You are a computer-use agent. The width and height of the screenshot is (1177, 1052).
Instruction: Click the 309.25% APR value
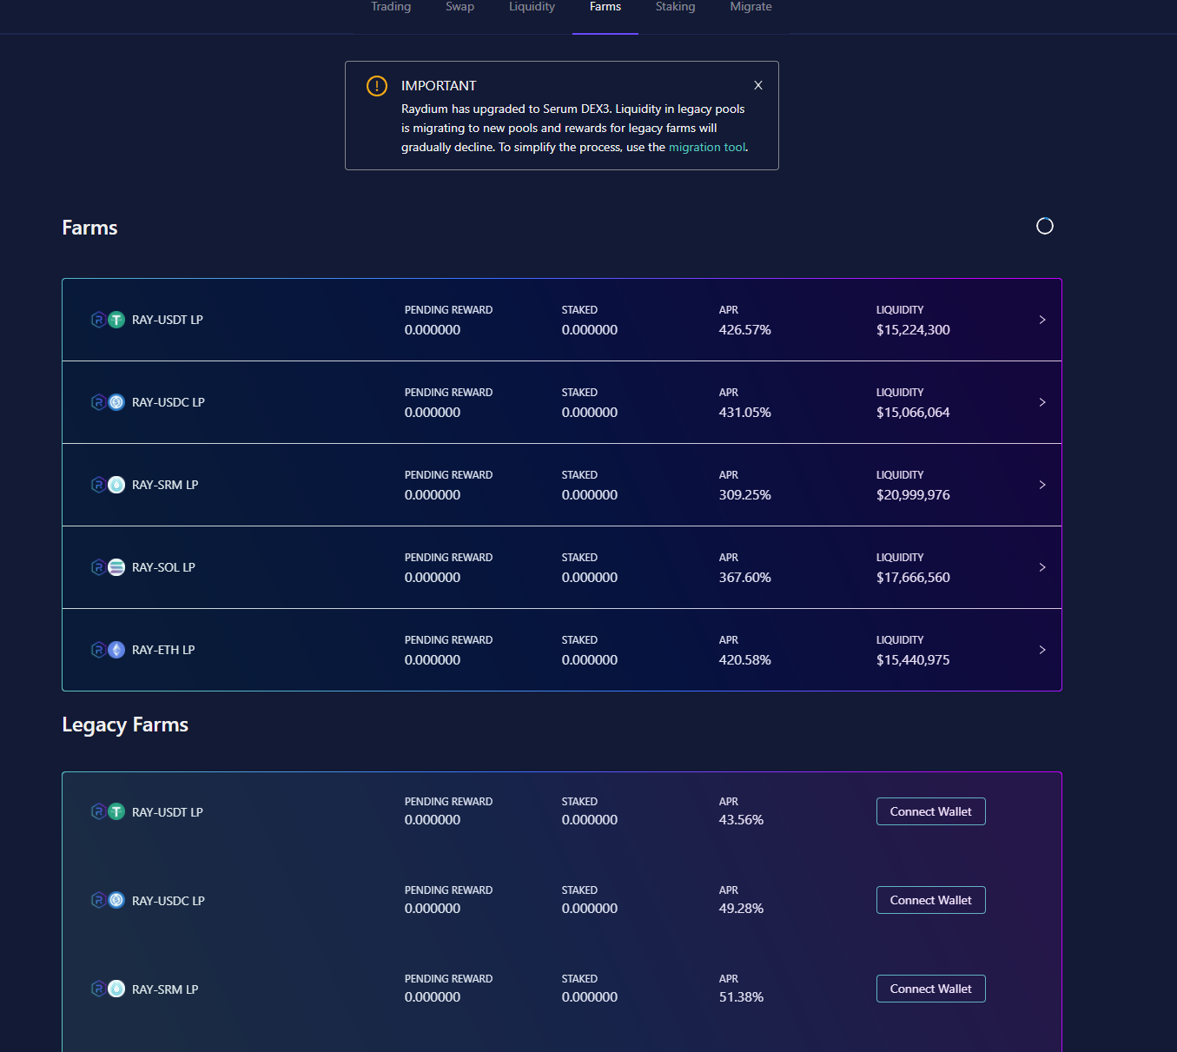click(744, 495)
